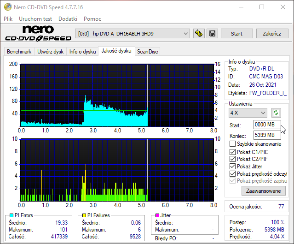This screenshot has width=294, height=244.
Task: Click PI Failures total 9528
Action: (x=135, y=237)
